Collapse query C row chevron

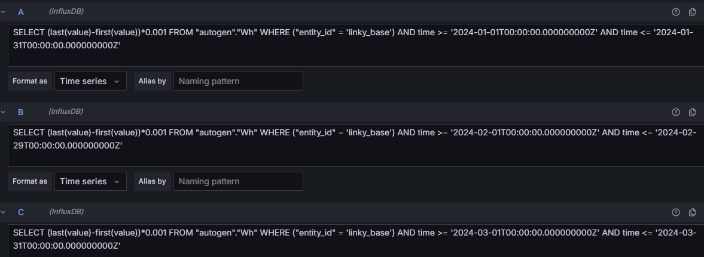[3, 212]
